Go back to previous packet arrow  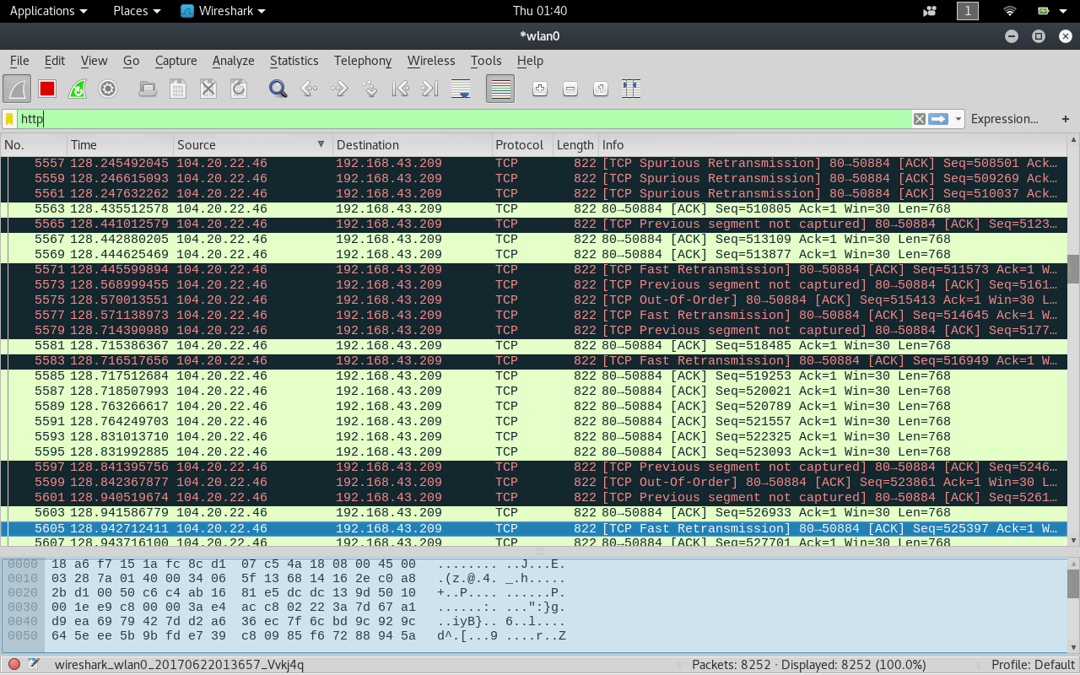point(309,89)
